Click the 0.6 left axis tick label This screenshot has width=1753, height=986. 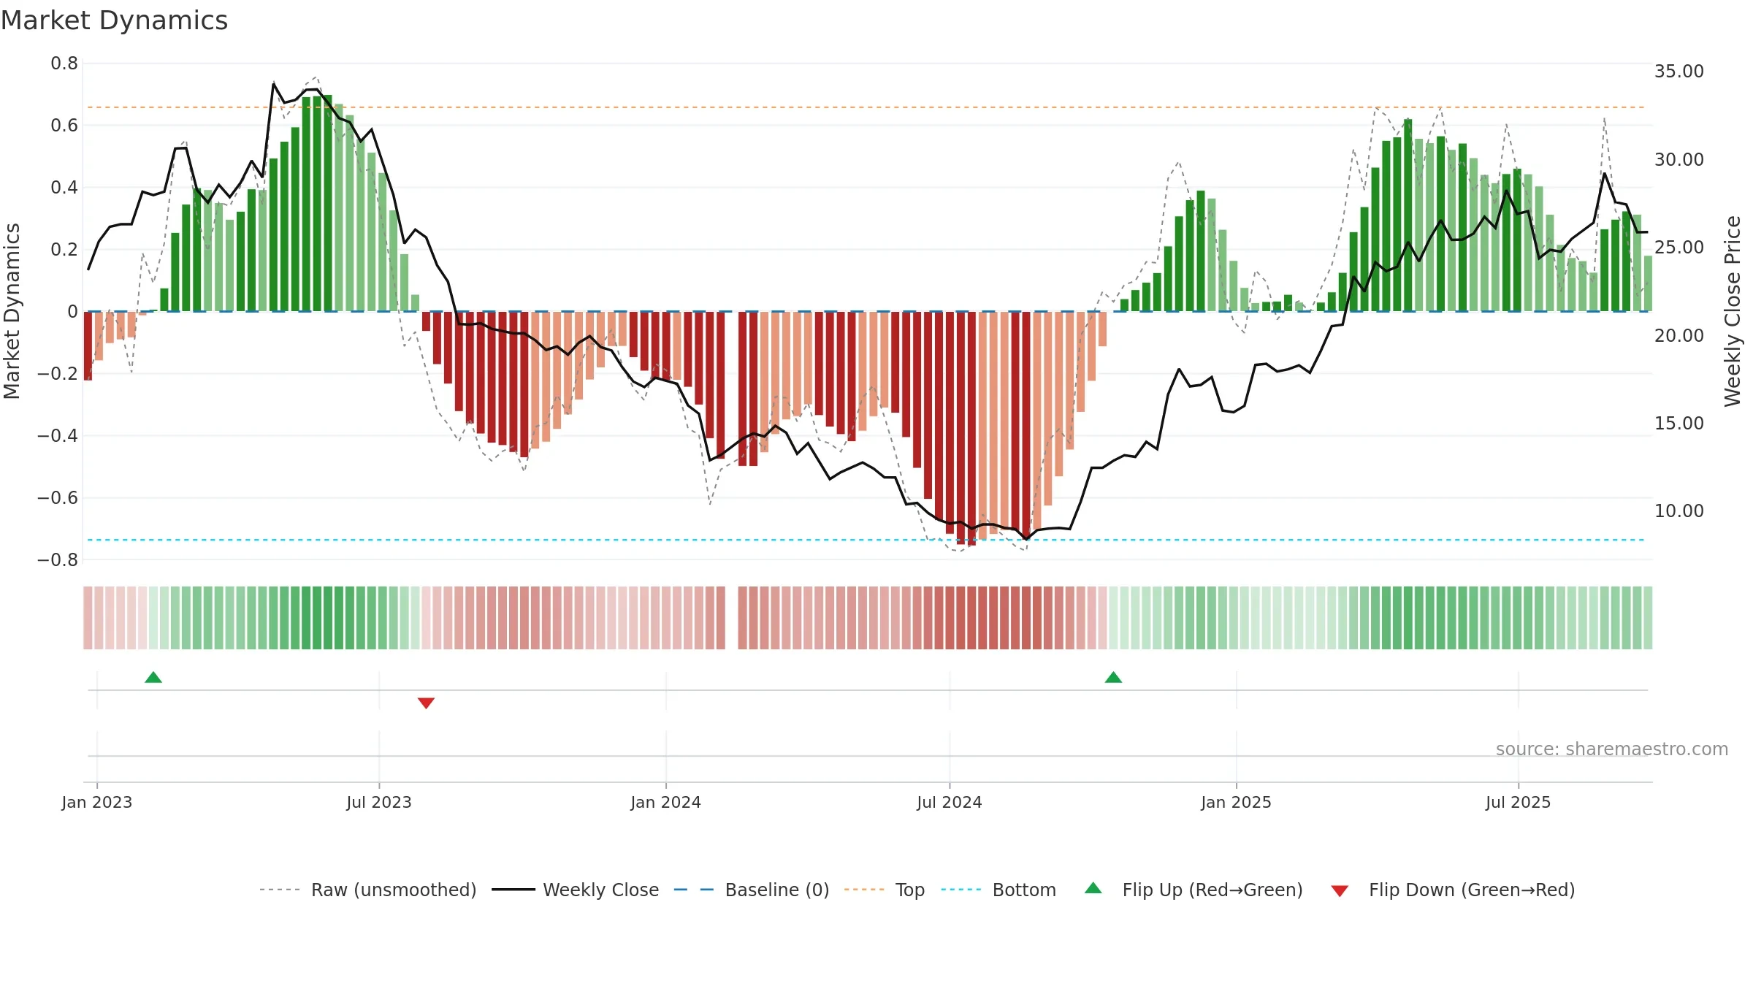tap(64, 126)
